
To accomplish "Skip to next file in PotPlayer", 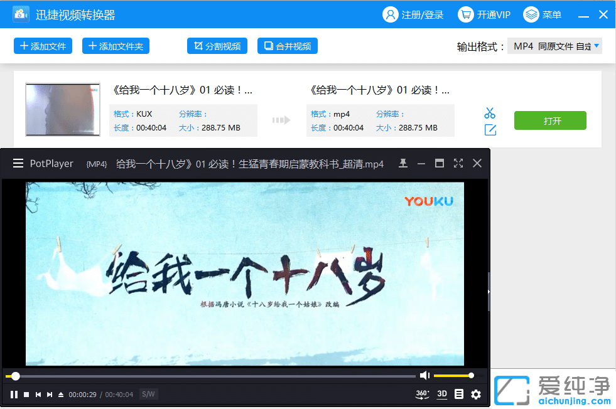I will (50, 395).
